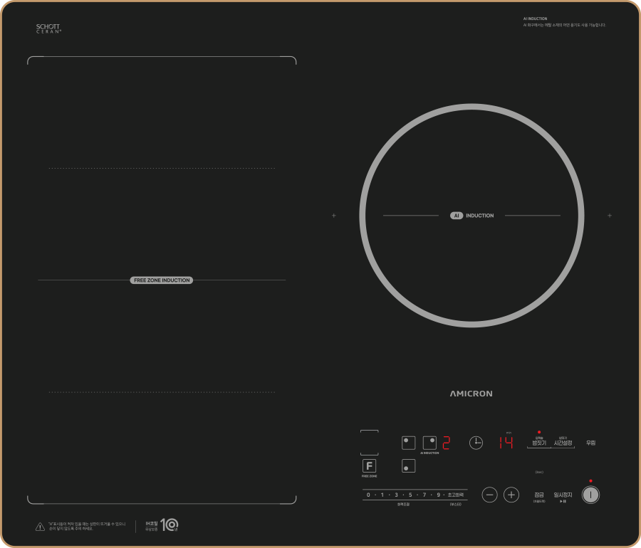Screen dimensions: 641x548
Task: Click the hot-surface warning triangle icon
Action: click(40, 527)
